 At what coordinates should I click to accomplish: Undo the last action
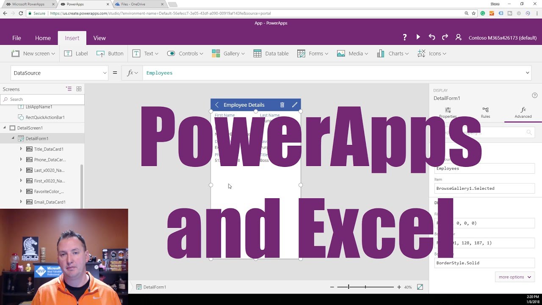[431, 37]
